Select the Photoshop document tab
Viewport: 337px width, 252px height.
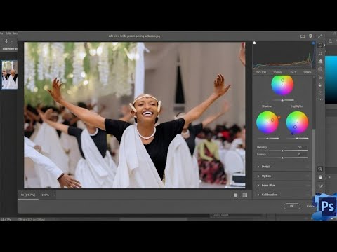[x=9, y=49]
